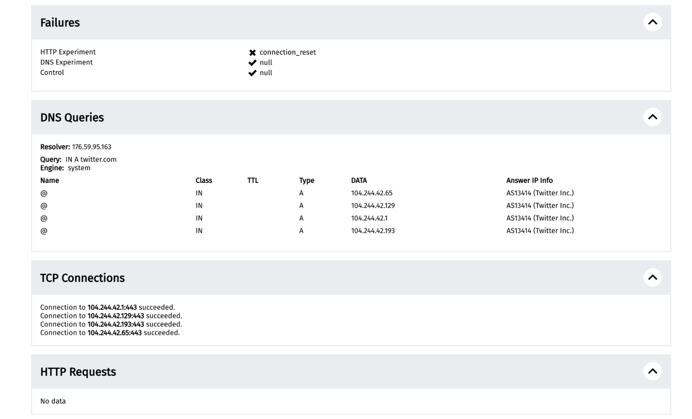Click the DATA value 104.244.42.129
The height and width of the screenshot is (419, 692).
click(x=372, y=206)
